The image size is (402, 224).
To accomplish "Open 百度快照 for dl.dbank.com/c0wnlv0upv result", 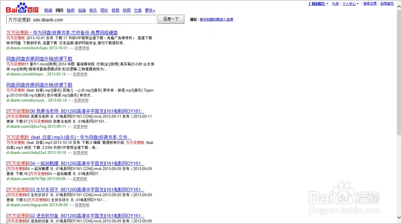I will (82, 48).
